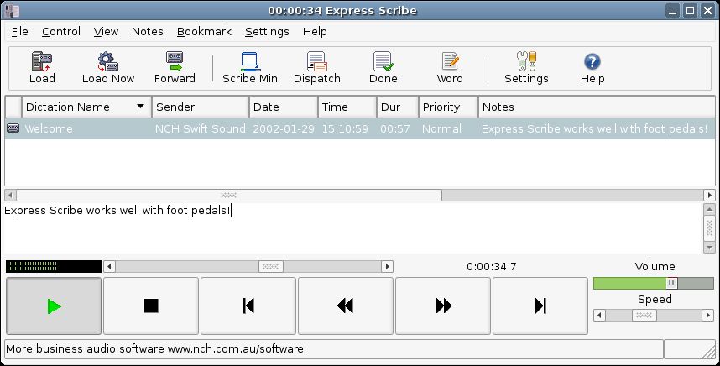Click the Fast Forward button
The height and width of the screenshot is (366, 720).
tap(443, 306)
